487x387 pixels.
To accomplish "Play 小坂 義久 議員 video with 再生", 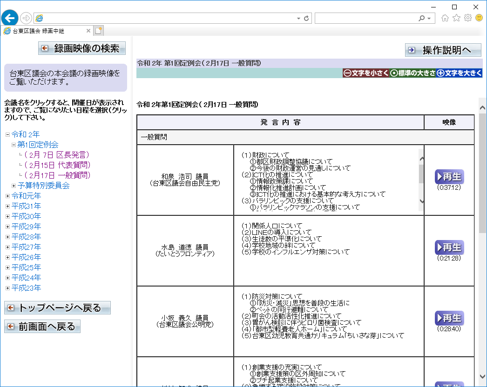I will pos(449,318).
